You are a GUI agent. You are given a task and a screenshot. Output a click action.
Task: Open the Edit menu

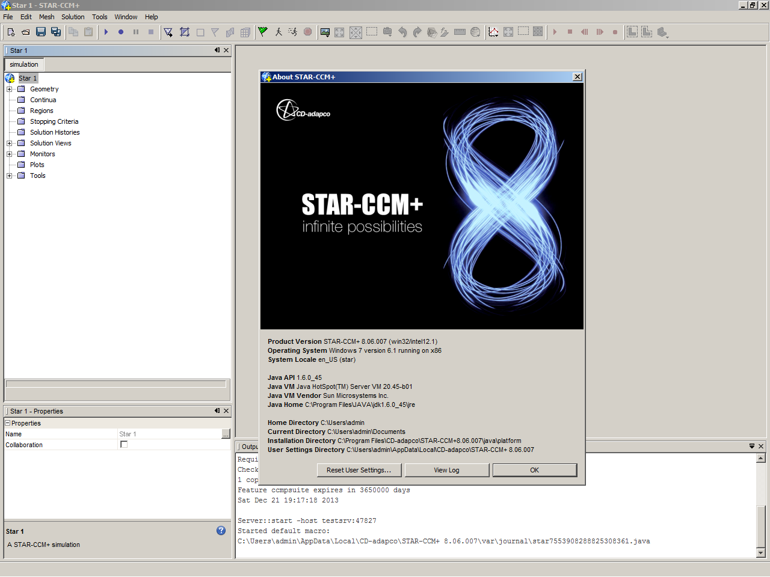[x=26, y=17]
